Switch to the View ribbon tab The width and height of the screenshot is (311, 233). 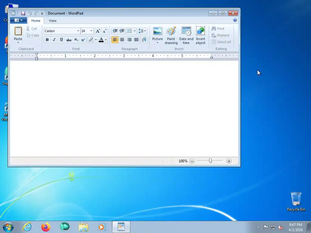click(x=53, y=21)
